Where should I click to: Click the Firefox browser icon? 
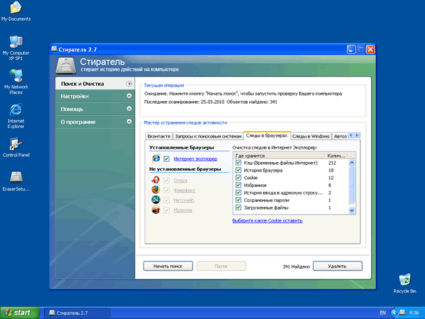(x=155, y=190)
